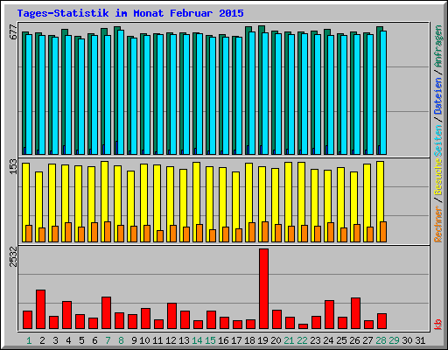This screenshot has width=448, height=350.
Task: Click day label 18 on the x-axis
Action: [x=249, y=340]
